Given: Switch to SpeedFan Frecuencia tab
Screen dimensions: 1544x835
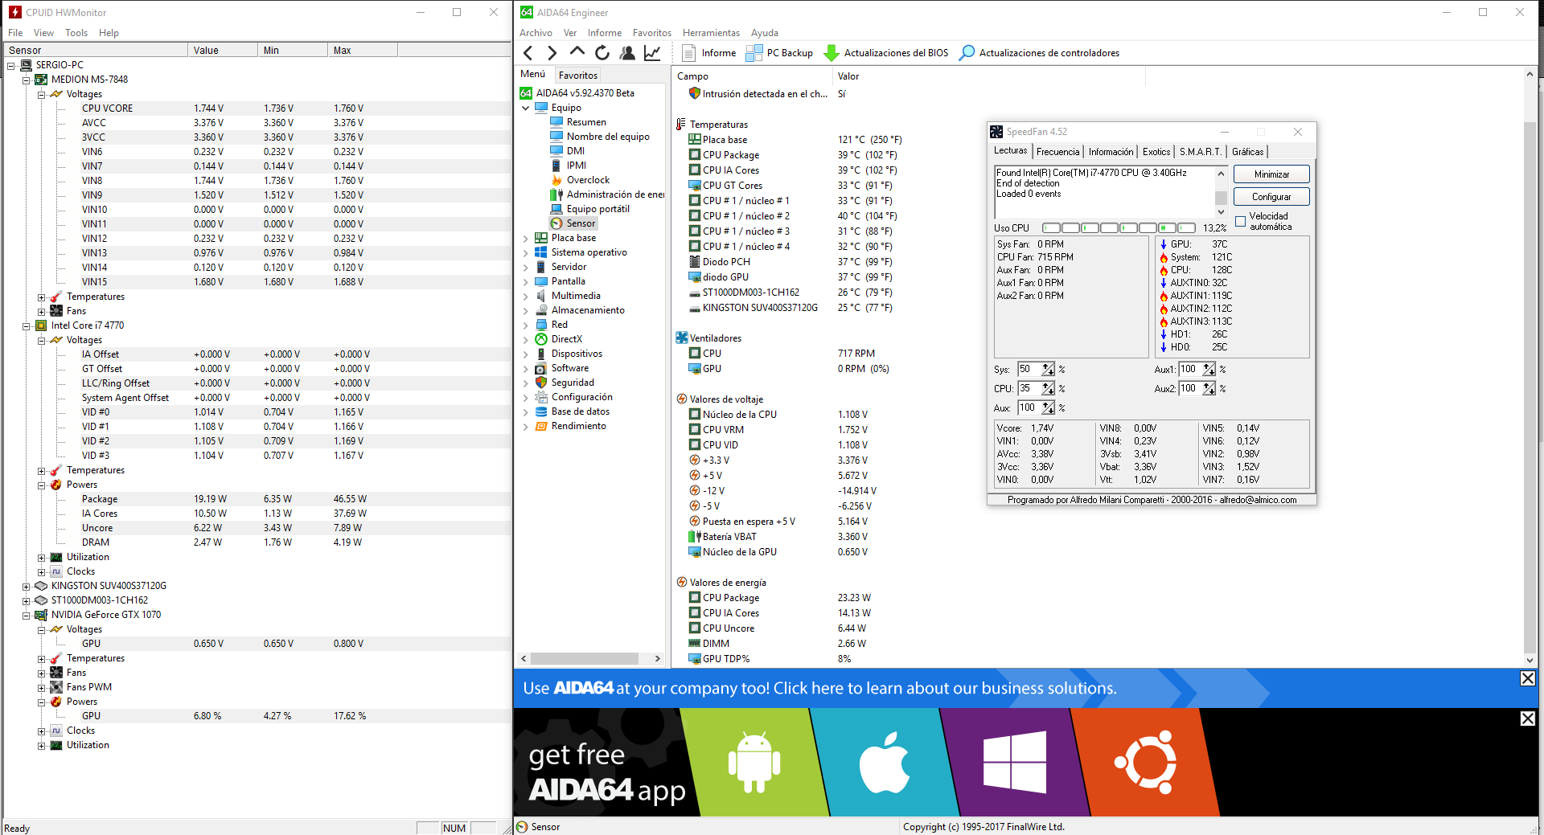Looking at the screenshot, I should tap(1057, 152).
